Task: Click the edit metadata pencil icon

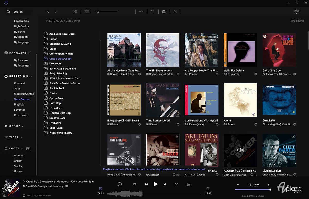Action: click(x=175, y=12)
